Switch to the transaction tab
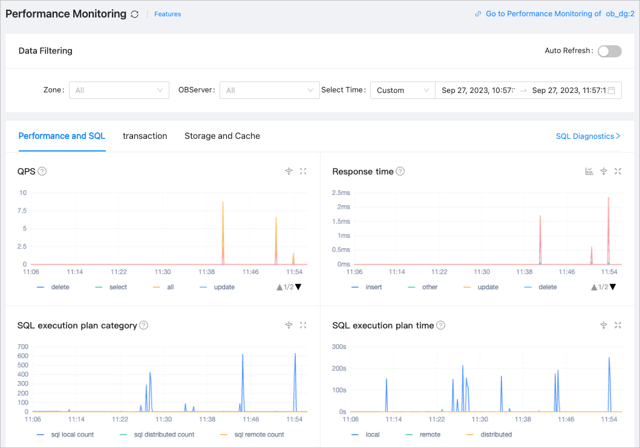The width and height of the screenshot is (640, 448). [x=145, y=136]
